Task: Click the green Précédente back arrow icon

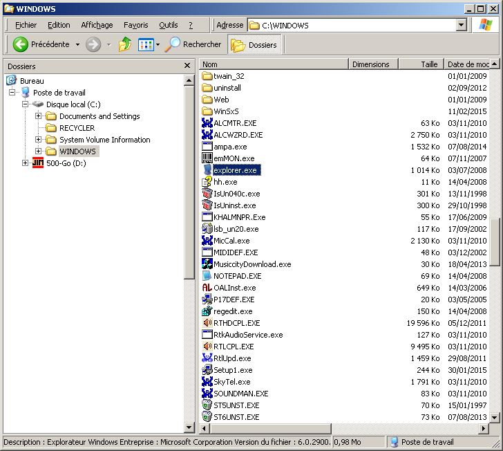Action: pos(20,44)
